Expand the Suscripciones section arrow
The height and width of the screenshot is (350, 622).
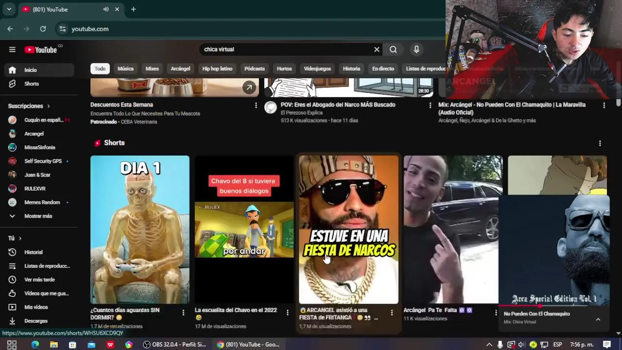(48, 106)
